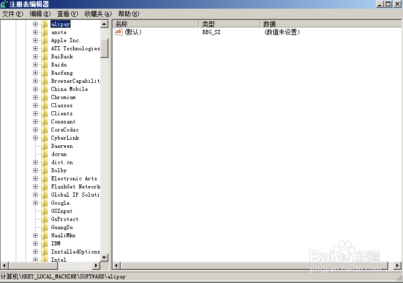This screenshot has height=283, width=403.
Task: Expand the Baidu key
Action: 35,65
